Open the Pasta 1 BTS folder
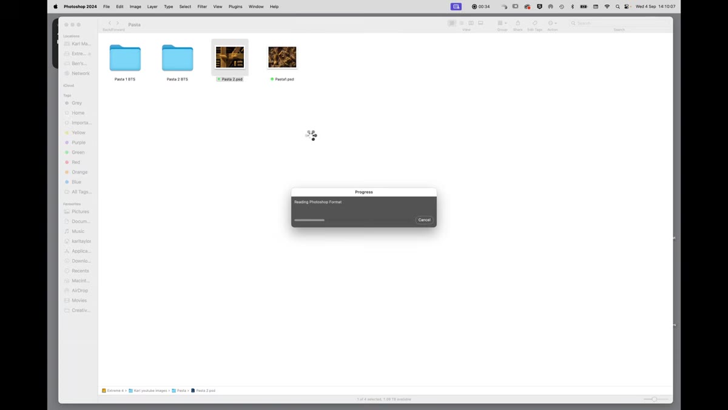The height and width of the screenshot is (410, 728). pos(125,58)
